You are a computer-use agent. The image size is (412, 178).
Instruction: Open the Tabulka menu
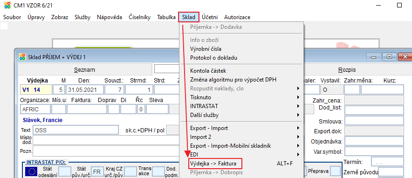[166, 17]
